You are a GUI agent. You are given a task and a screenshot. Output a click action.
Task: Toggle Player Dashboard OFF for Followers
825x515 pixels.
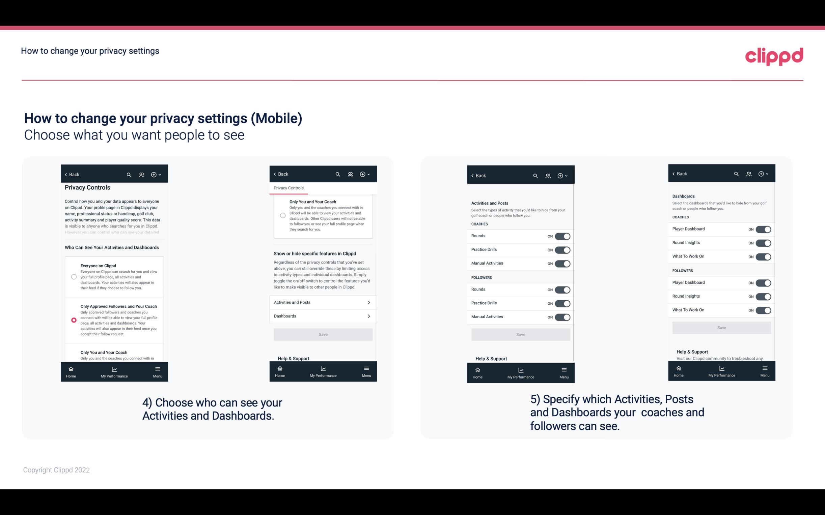[x=763, y=282]
